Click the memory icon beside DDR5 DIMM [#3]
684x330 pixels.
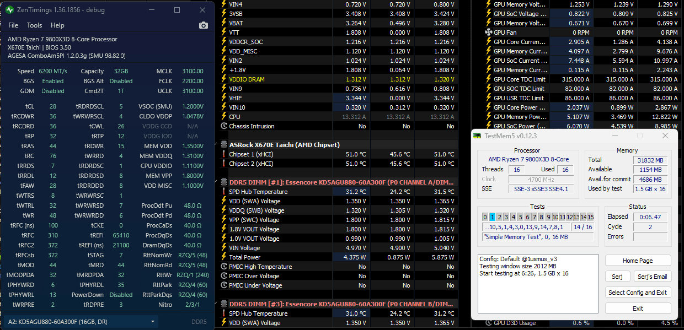(x=224, y=304)
